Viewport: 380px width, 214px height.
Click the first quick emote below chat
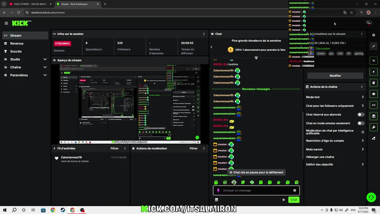point(216,182)
